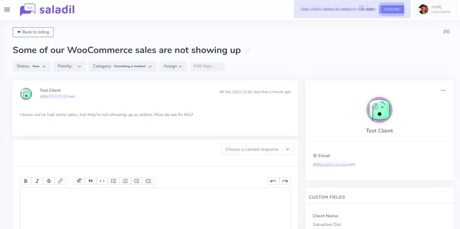The height and width of the screenshot is (229, 460).
Task: Choose a canned response dropdown
Action: coord(258,149)
